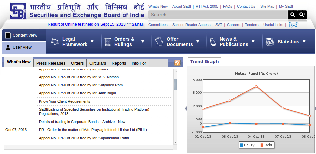Click in the Search input field
Image resolution: width=316 pixels, height=154 pixels.
coord(218,15)
